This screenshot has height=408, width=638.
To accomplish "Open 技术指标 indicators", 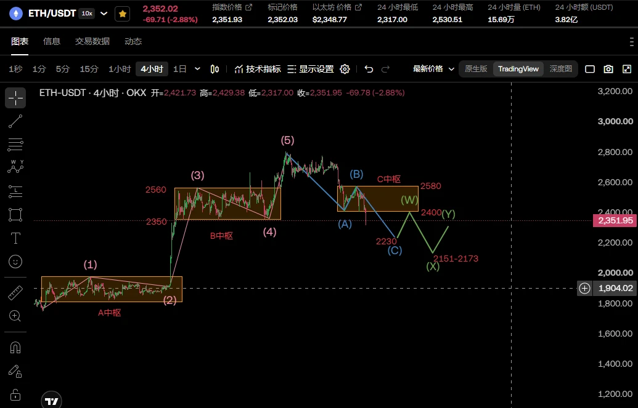I will click(x=258, y=69).
